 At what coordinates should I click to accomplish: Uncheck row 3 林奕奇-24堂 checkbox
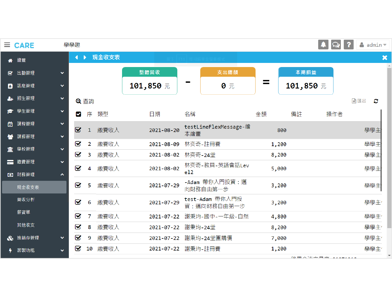pos(78,154)
